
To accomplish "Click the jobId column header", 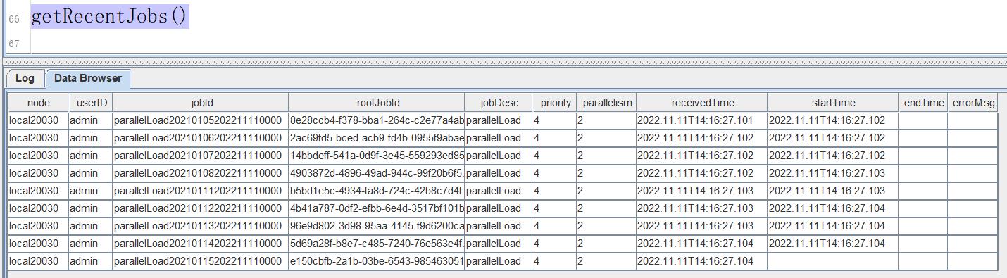I will tap(200, 103).
